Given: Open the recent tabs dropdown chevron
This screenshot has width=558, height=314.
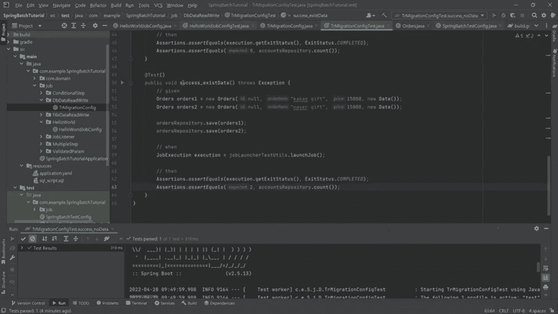Looking at the screenshot, I should pyautogui.click(x=536, y=26).
